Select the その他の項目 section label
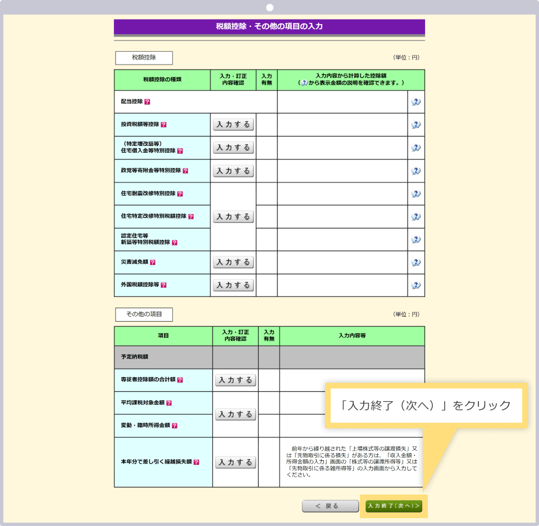The width and height of the screenshot is (539, 526). 144,314
